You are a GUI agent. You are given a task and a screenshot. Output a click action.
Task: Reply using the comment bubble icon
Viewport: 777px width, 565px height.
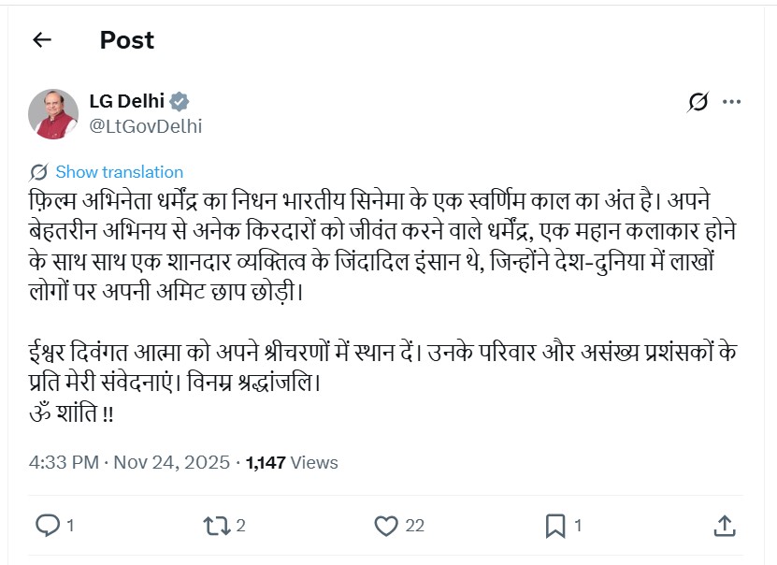(x=48, y=526)
